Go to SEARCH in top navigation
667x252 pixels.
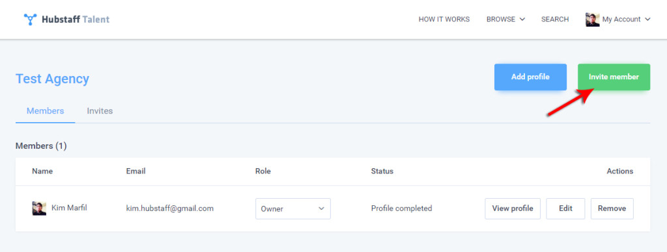tap(555, 19)
